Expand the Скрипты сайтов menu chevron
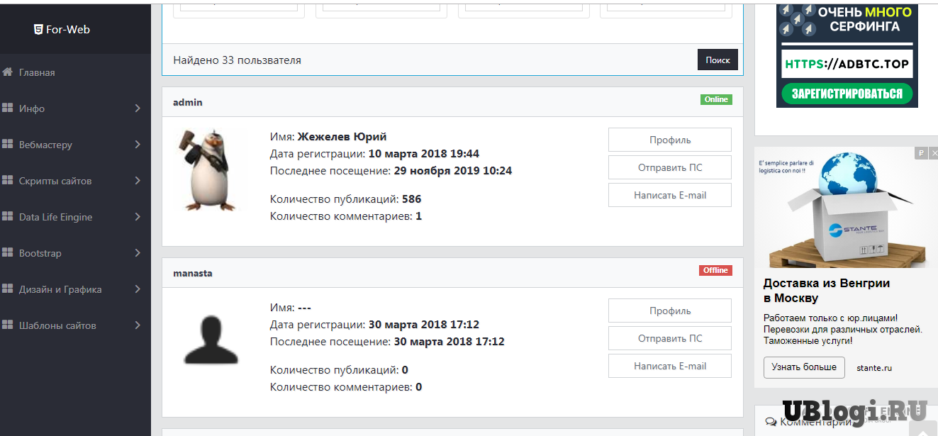 pyautogui.click(x=138, y=181)
